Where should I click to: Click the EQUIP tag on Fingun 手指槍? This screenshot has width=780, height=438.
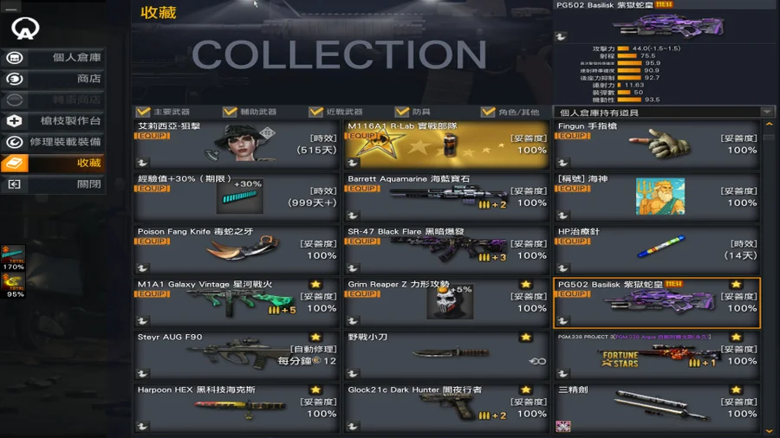coord(573,136)
